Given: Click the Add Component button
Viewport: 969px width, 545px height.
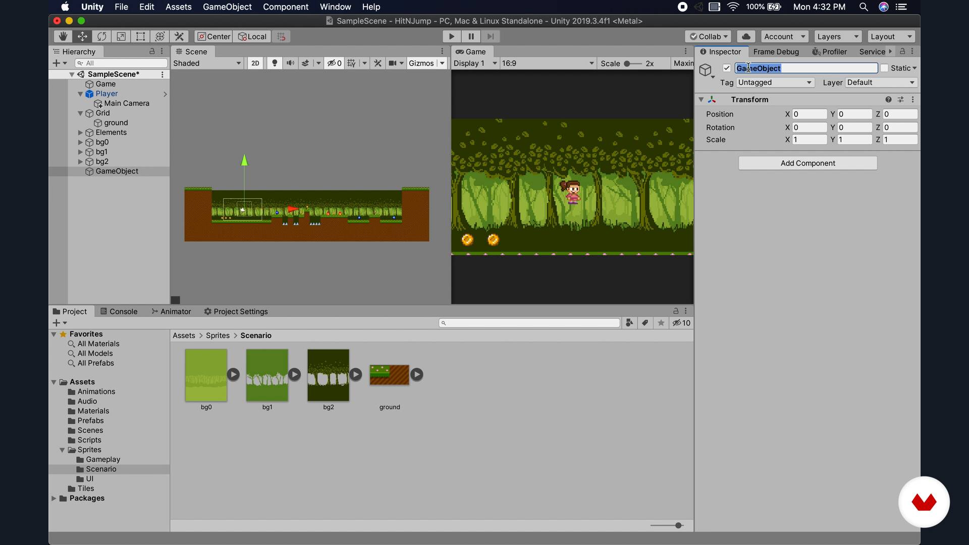Looking at the screenshot, I should 807,163.
